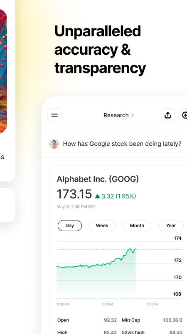Viewport: 187px width, 334px height.
Task: Click the plus new thread icon
Action: [184, 115]
